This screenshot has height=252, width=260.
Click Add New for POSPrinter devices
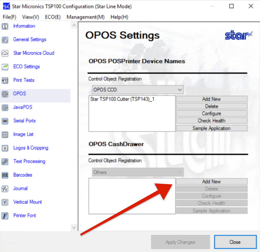[x=212, y=99]
